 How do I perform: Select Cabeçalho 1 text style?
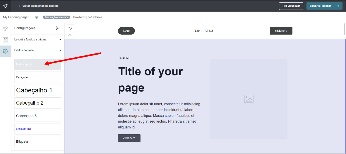tap(38, 90)
